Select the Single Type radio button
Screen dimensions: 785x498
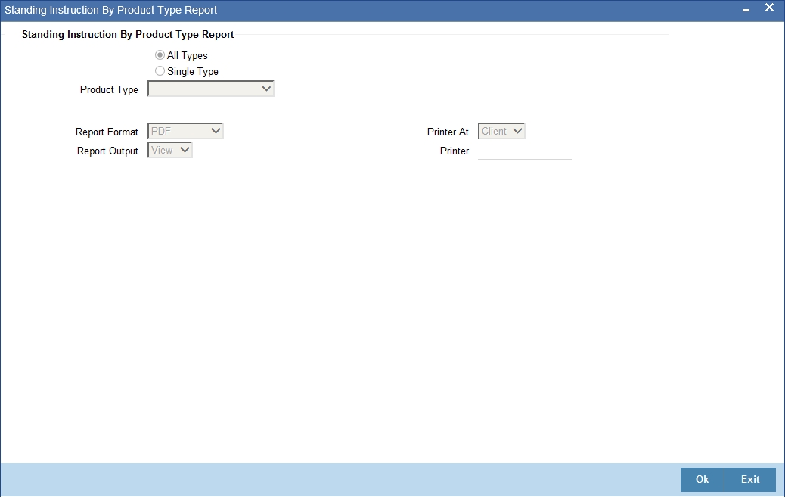(x=160, y=71)
